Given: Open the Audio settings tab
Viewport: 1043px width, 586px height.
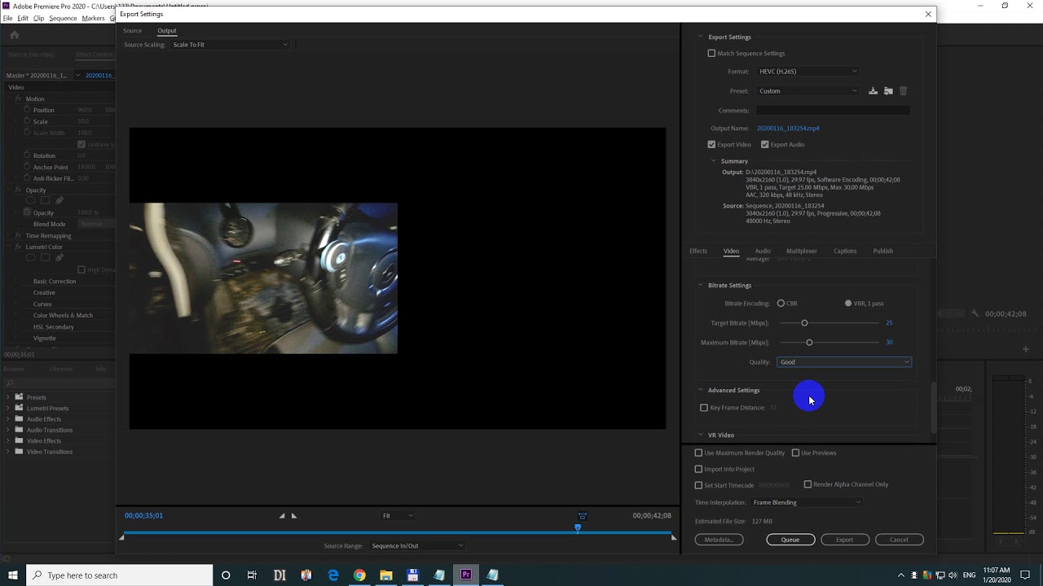Looking at the screenshot, I should coord(763,251).
